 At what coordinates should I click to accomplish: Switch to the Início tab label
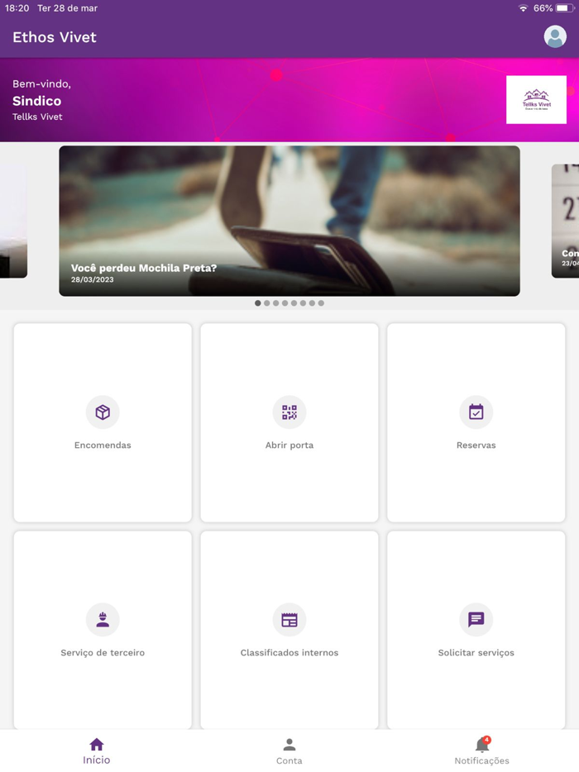pos(97,760)
